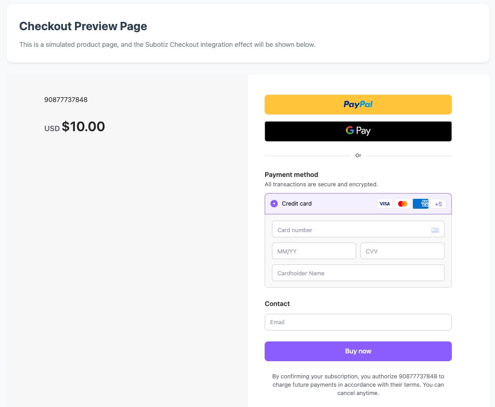This screenshot has width=495, height=407.
Task: Click the Visa card logo
Action: point(384,204)
